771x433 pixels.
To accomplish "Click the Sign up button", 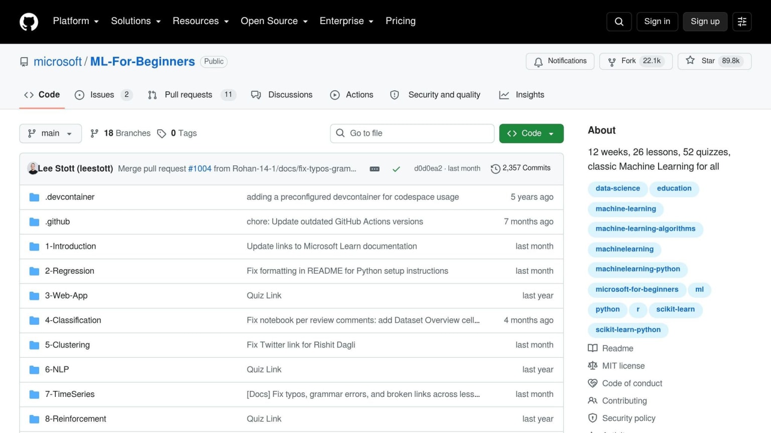I will point(705,22).
